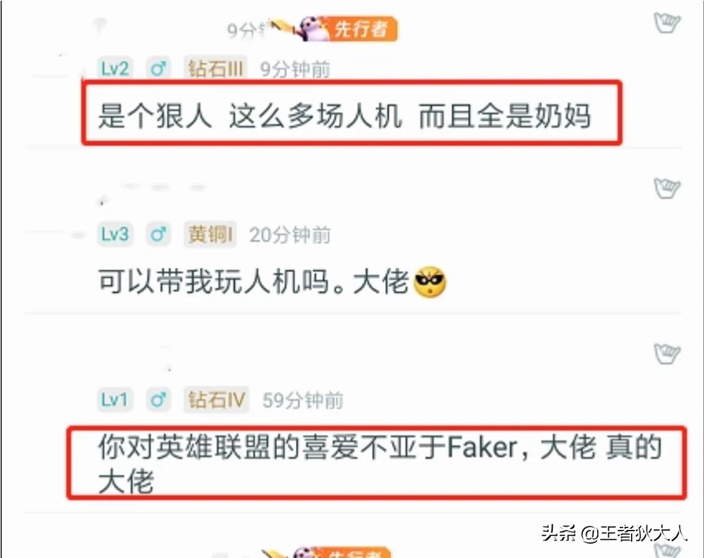Viewport: 704px width, 558px height.
Task: Like the 可以带我玩人机吗 comment
Action: (x=667, y=188)
